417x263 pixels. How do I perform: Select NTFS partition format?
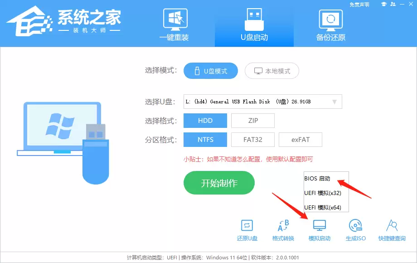(205, 140)
